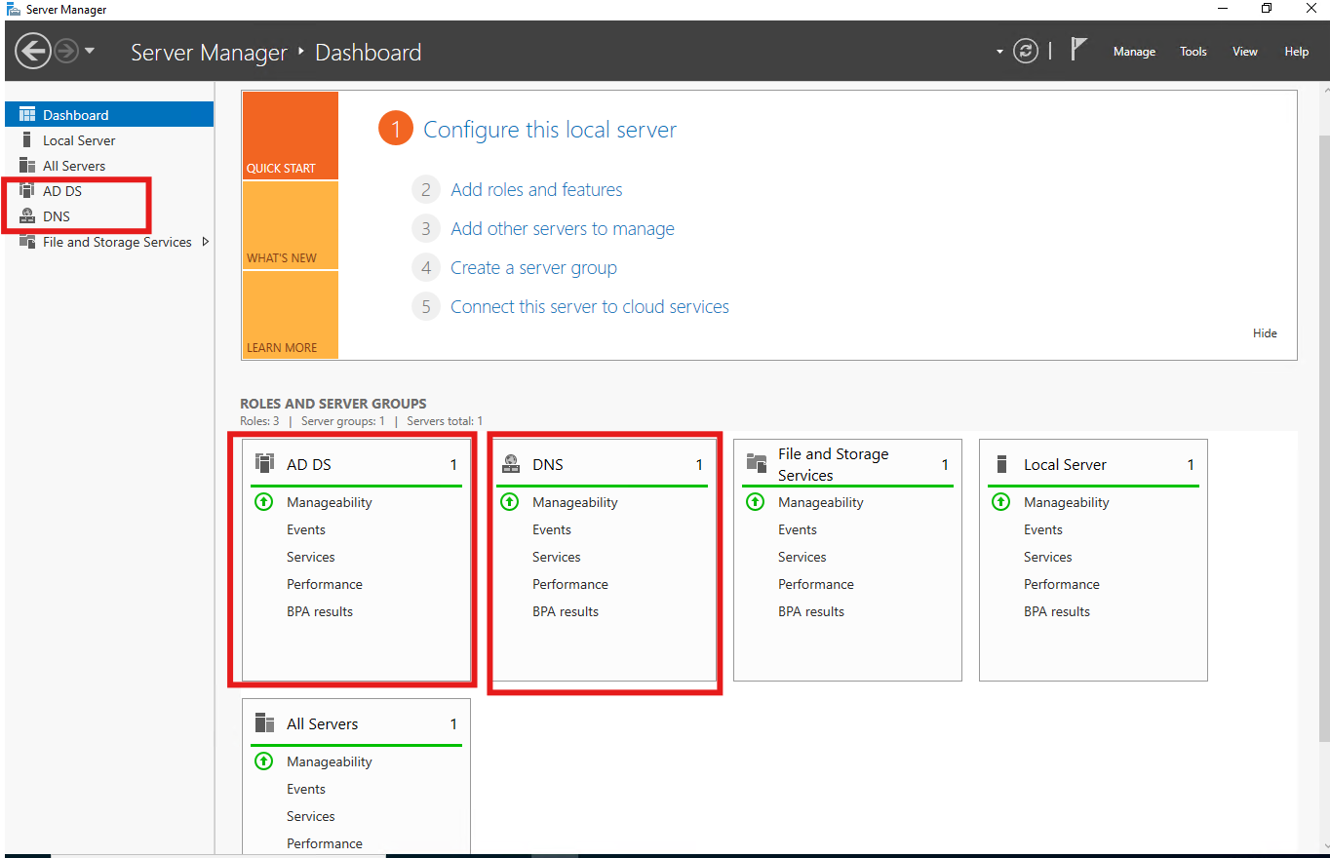Click the Local Server tile header icon
1330x858 pixels.
(x=1000, y=464)
